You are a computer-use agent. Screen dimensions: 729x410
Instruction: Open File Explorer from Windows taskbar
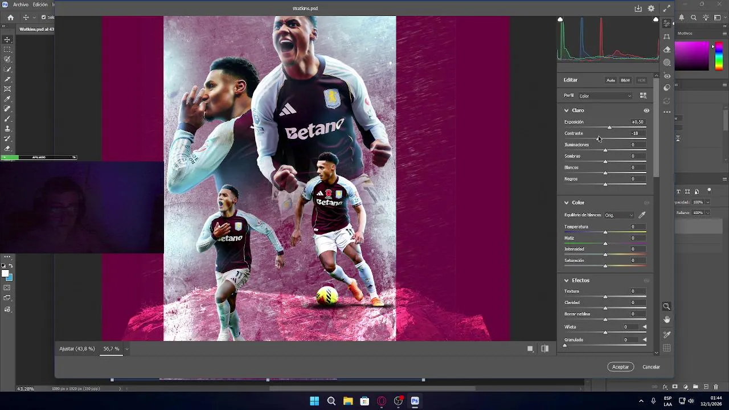(348, 401)
